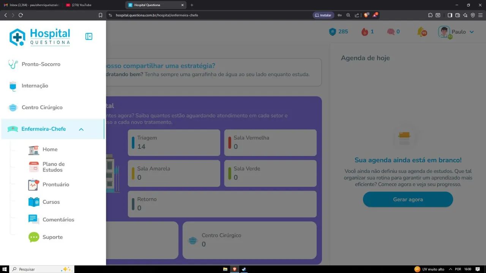Open the Sala Verde card
The height and width of the screenshot is (273, 486).
(270, 173)
